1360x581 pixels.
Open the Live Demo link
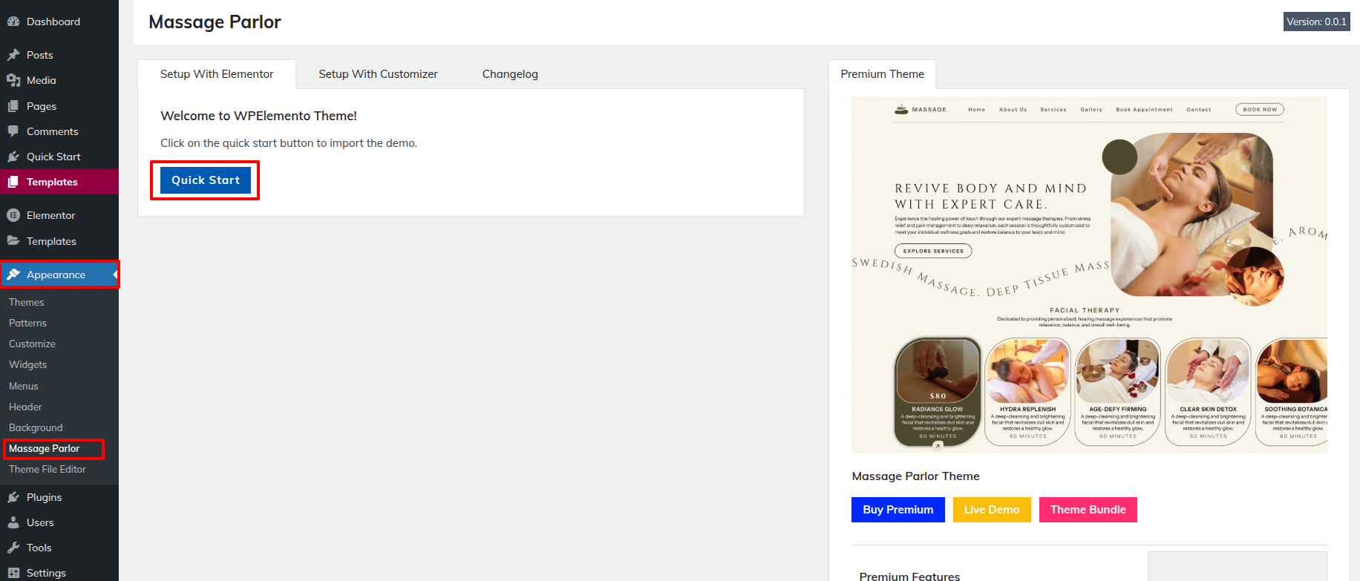point(991,510)
